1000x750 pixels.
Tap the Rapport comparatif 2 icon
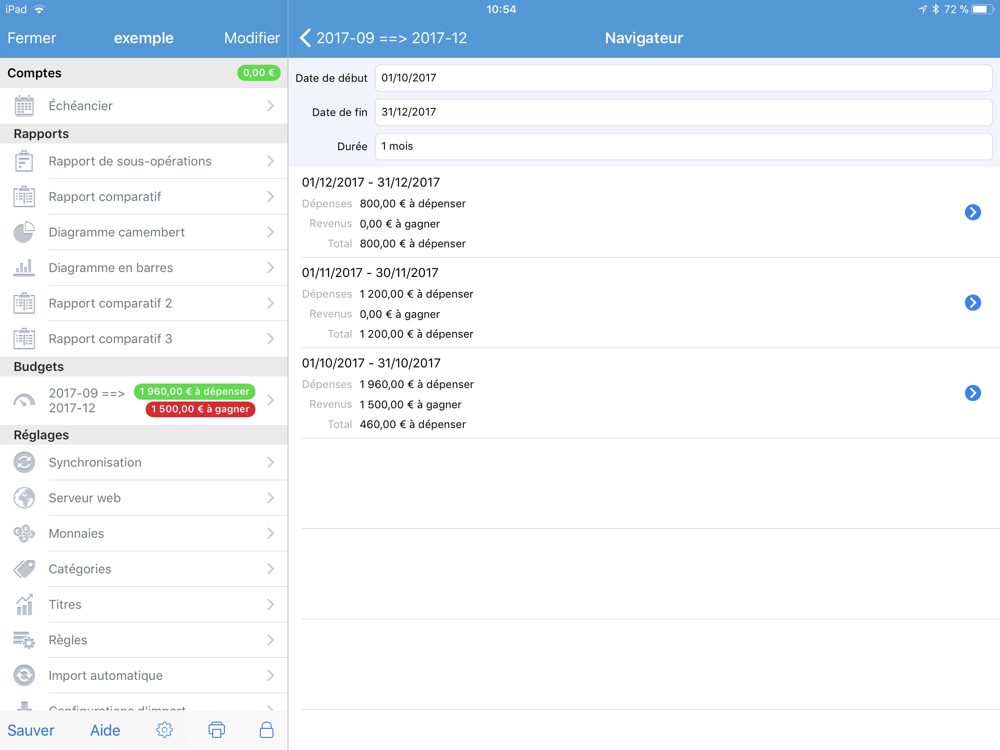pyautogui.click(x=24, y=304)
